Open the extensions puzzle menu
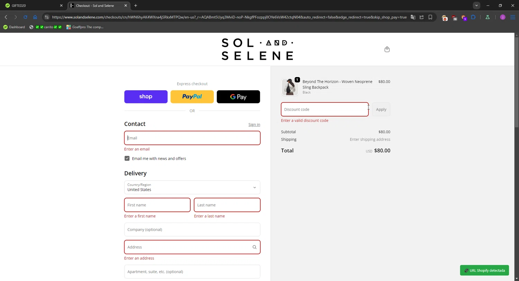The height and width of the screenshot is (281, 519). click(x=473, y=17)
